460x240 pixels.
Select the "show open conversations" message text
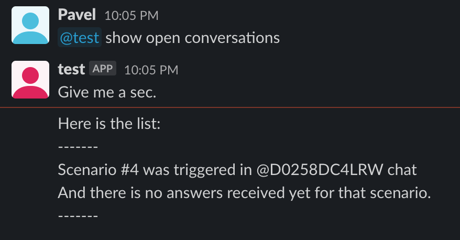192,38
